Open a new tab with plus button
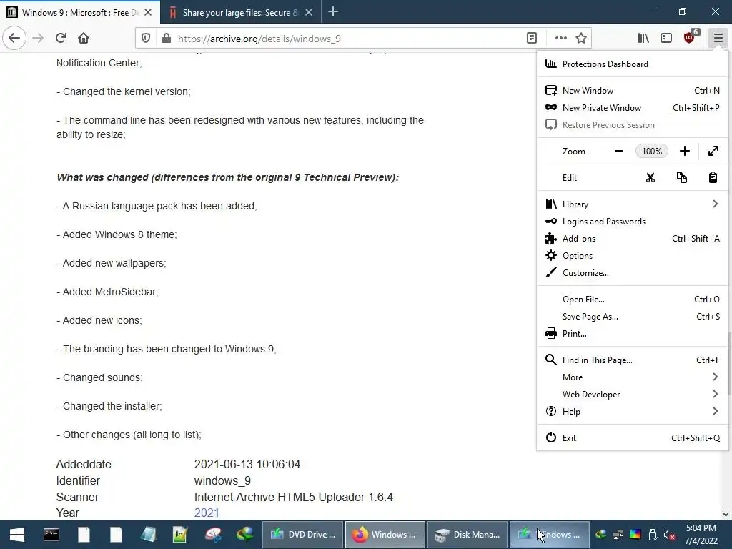This screenshot has width=732, height=549. point(333,12)
